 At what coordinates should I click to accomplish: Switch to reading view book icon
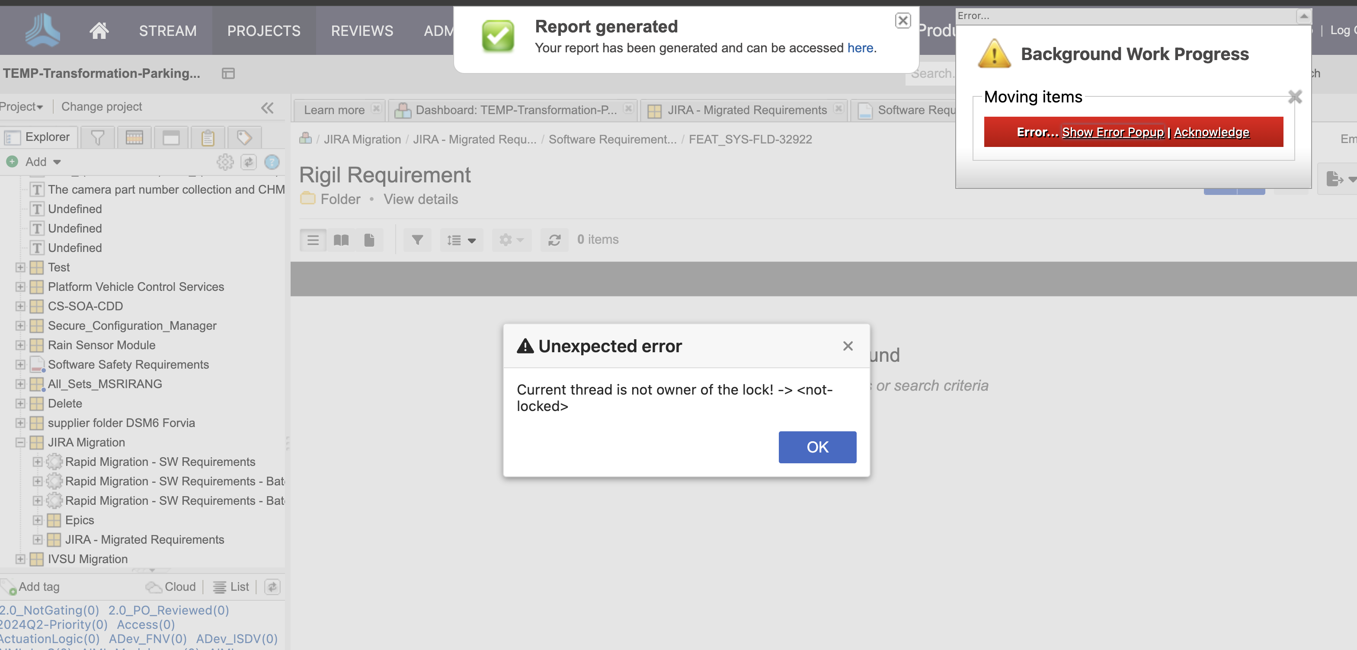coord(341,240)
